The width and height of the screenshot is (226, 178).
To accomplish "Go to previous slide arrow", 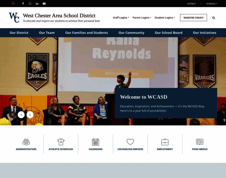I will tap(21, 115).
